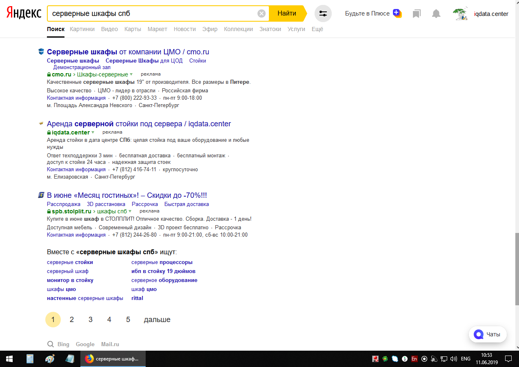This screenshot has width=519, height=367.
Task: Click the speaker device tray icon
Action: click(434, 359)
